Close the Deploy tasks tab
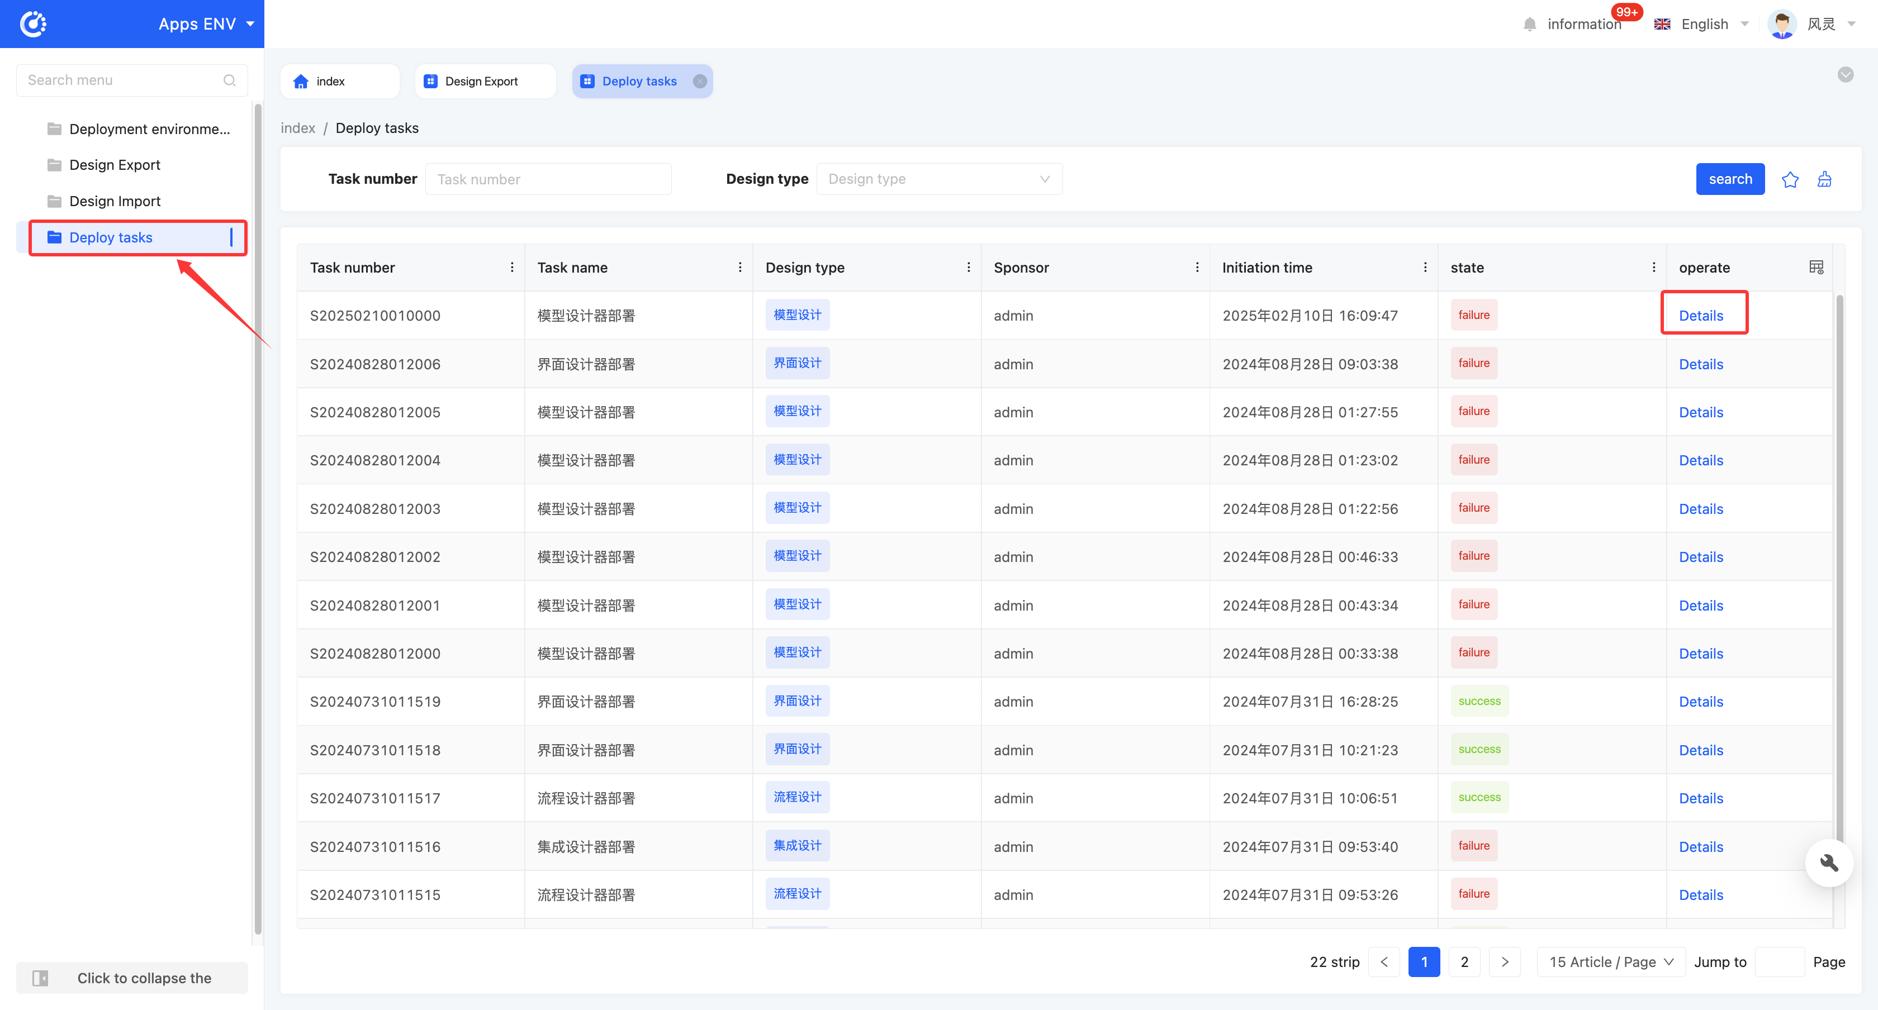 tap(700, 82)
